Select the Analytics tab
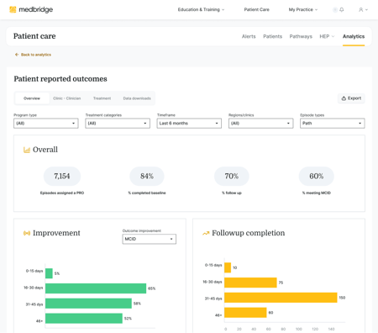 pos(354,36)
